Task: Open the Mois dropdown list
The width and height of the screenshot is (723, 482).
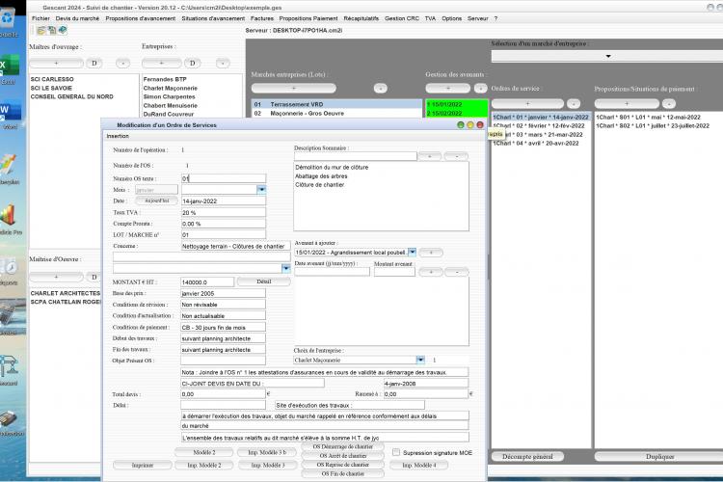Action: [x=261, y=190]
